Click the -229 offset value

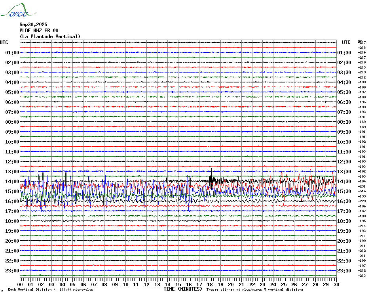(362, 201)
